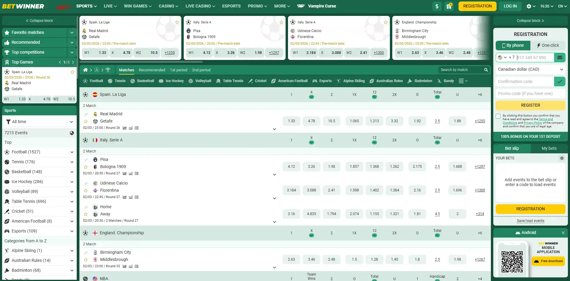Star the Middlesbrough match in list
This screenshot has height=281, width=570.
pyautogui.click(x=86, y=260)
